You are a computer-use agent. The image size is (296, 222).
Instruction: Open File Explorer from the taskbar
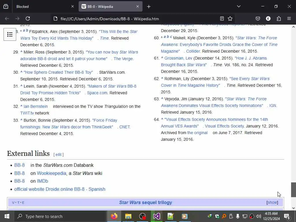(128, 216)
